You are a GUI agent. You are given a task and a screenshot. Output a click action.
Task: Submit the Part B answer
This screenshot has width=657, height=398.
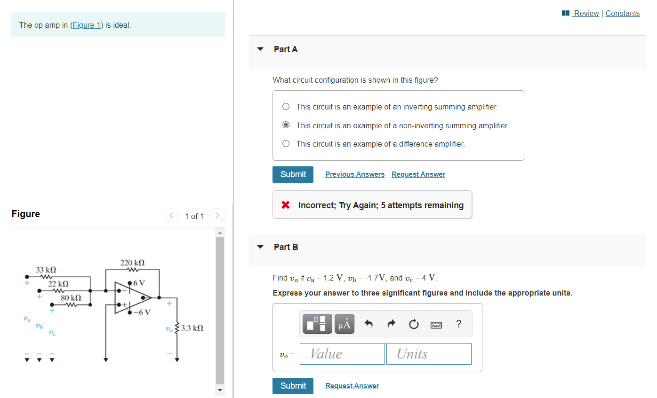point(293,385)
